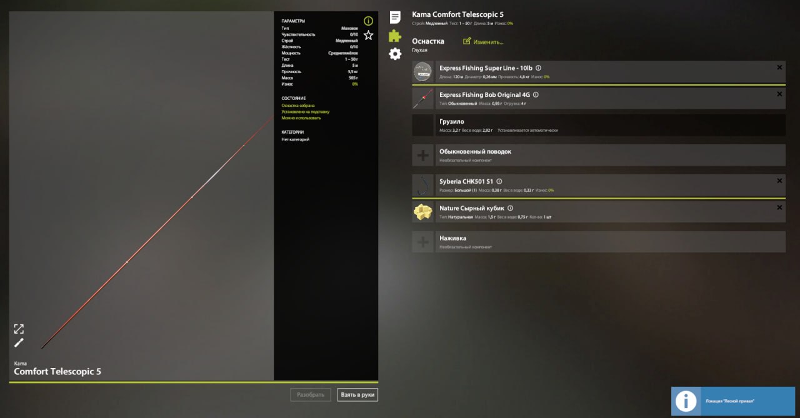Remove the Express Fishing Bob Original 4G float
800x418 pixels.
pos(779,94)
